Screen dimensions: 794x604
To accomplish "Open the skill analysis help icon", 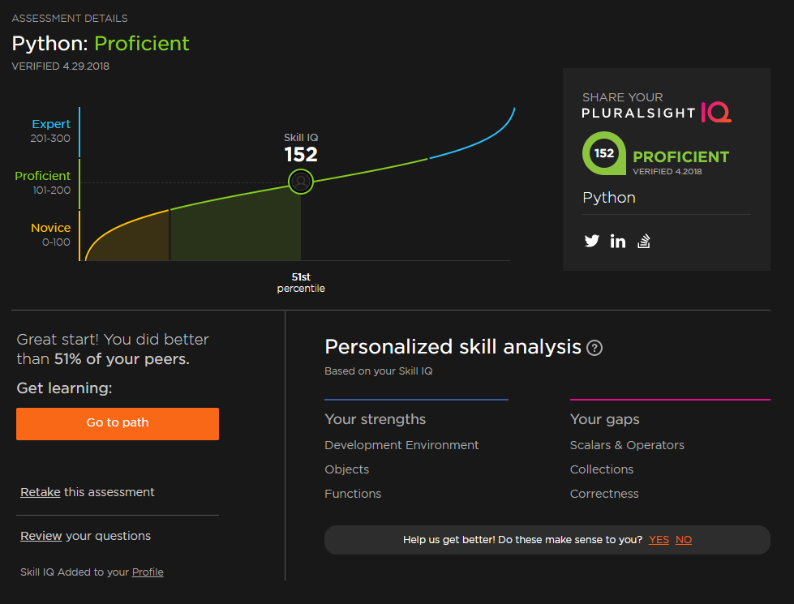I will [x=594, y=348].
